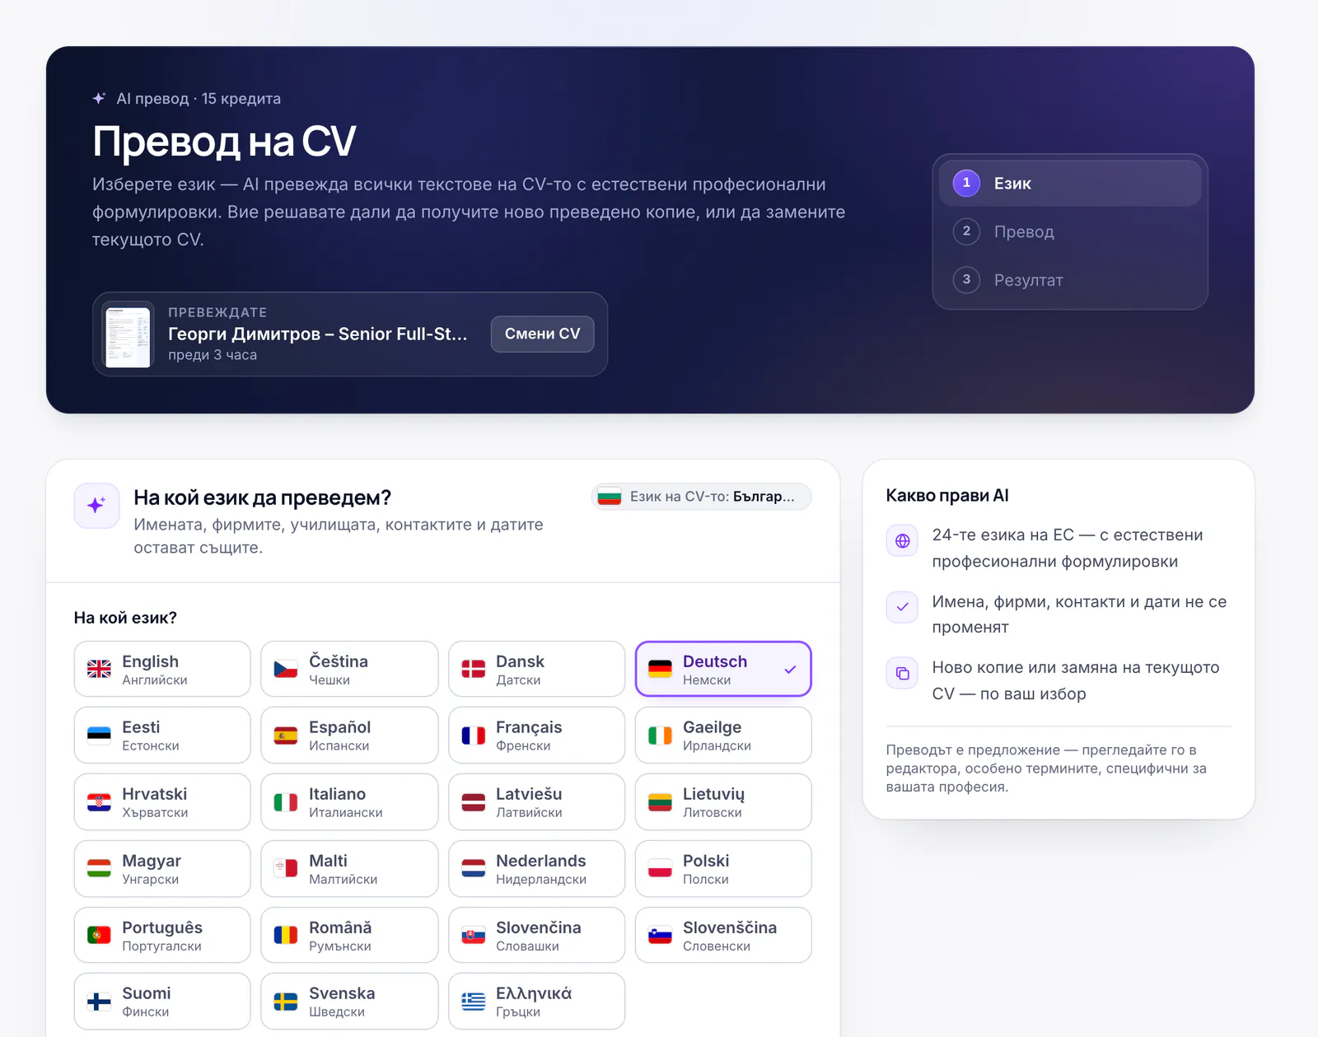
Task: Click the Netherlands flag icon
Action: pos(474,869)
